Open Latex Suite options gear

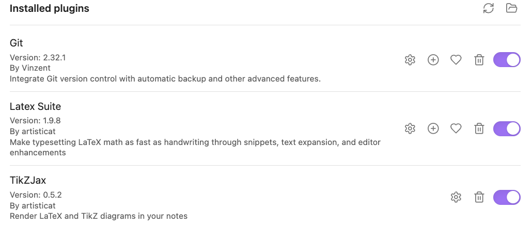[x=410, y=129]
